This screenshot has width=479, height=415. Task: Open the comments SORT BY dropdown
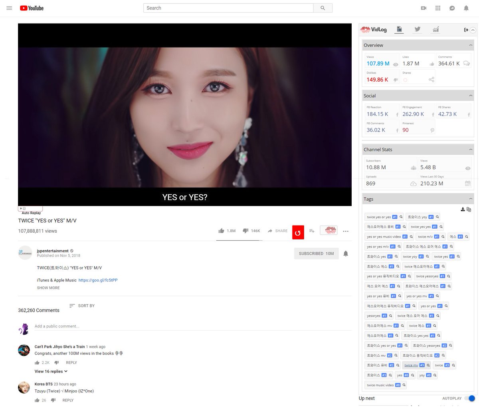point(82,306)
